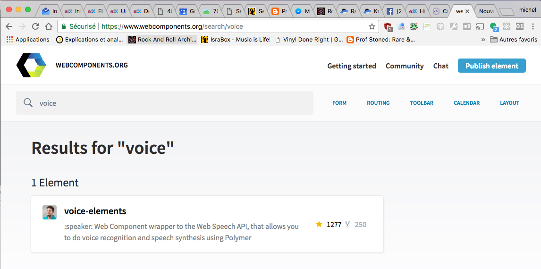Open the mD markdown extension
The image size is (541, 269).
(467, 26)
